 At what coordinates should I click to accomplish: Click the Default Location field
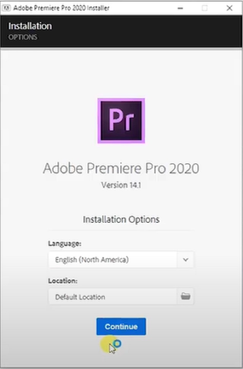114,297
